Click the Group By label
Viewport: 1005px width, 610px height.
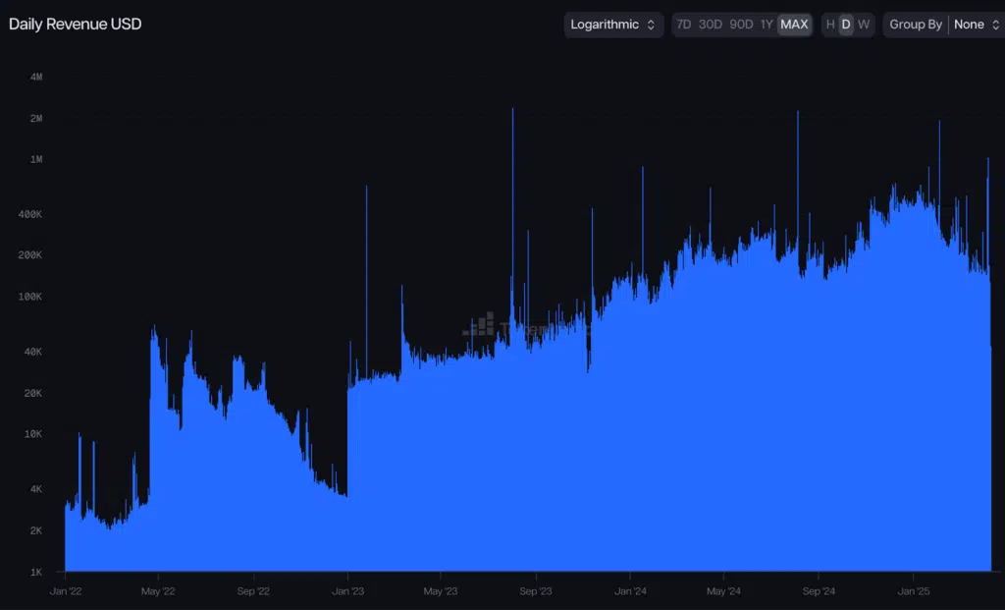915,25
